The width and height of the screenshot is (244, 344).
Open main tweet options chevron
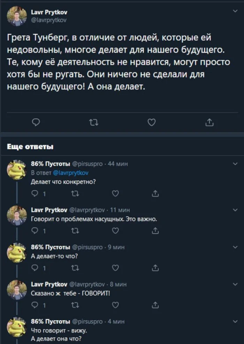tap(234, 12)
